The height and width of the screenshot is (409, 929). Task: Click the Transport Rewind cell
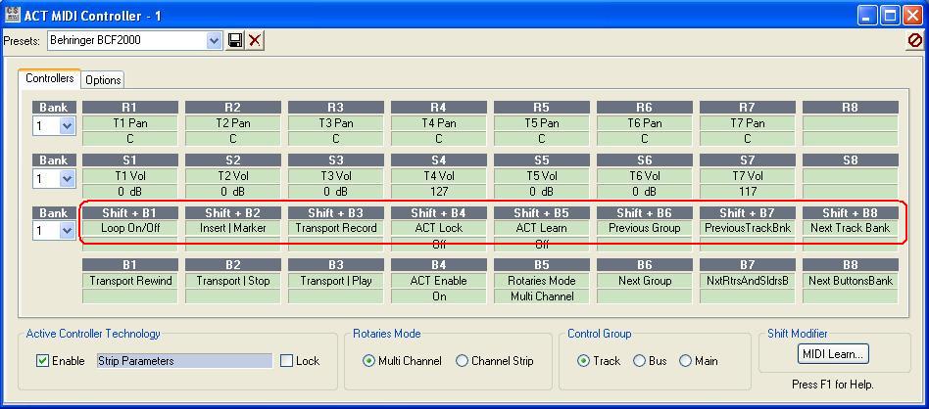[x=129, y=281]
